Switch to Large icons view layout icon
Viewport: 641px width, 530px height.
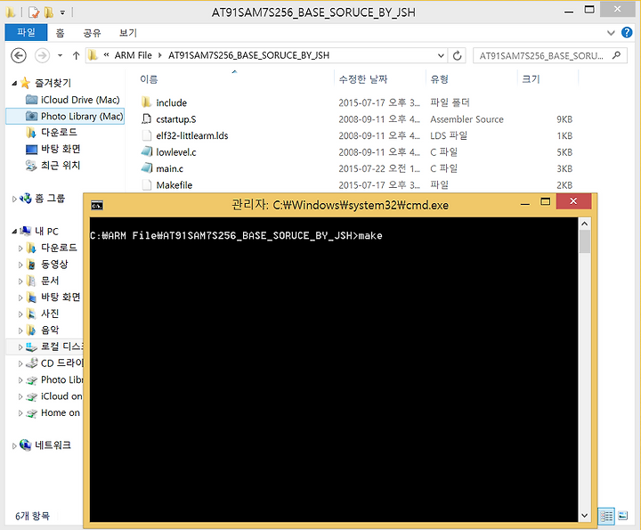[x=623, y=516]
